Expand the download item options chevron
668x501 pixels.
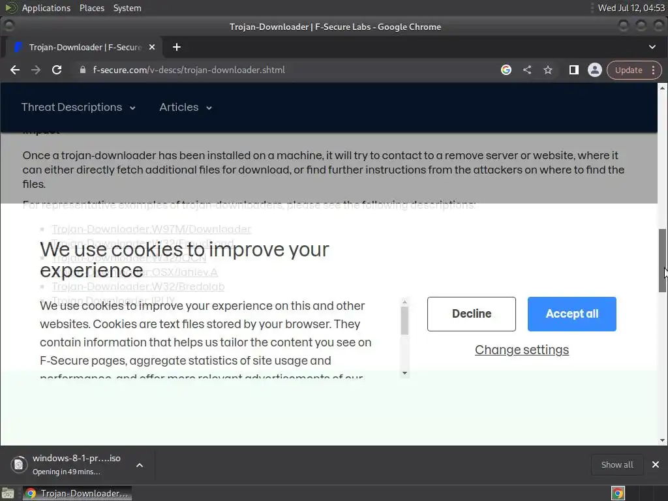click(x=140, y=464)
